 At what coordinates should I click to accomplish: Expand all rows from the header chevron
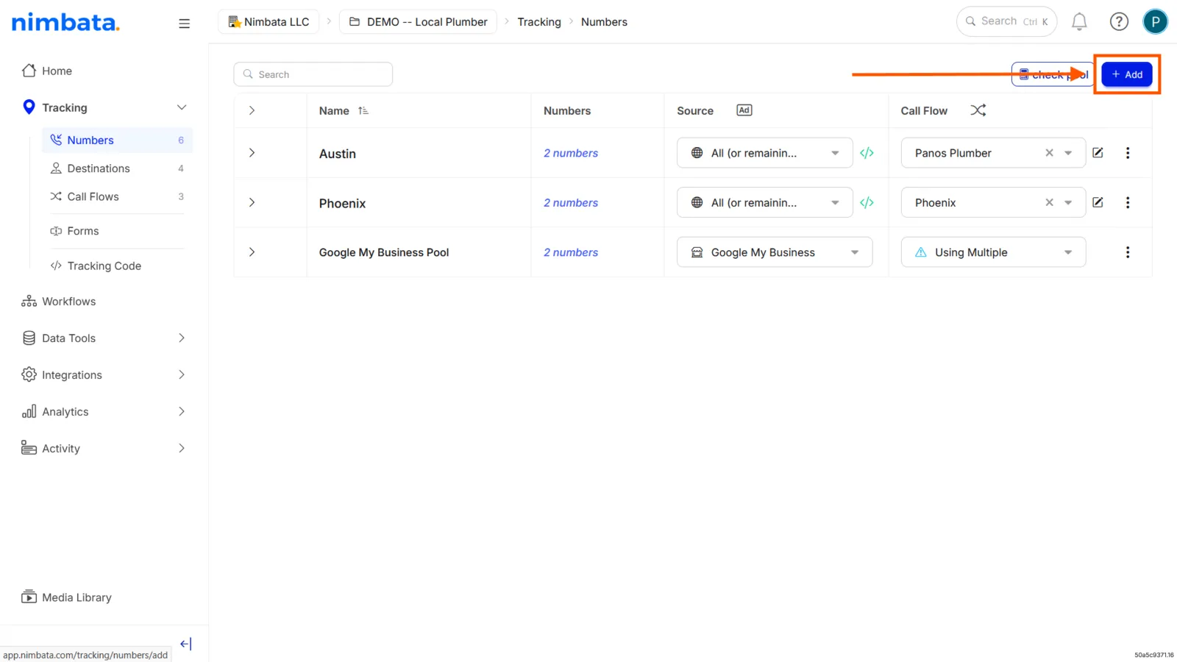(x=252, y=110)
